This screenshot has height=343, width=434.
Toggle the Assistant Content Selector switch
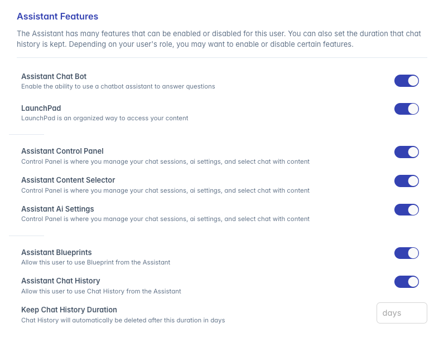406,181
